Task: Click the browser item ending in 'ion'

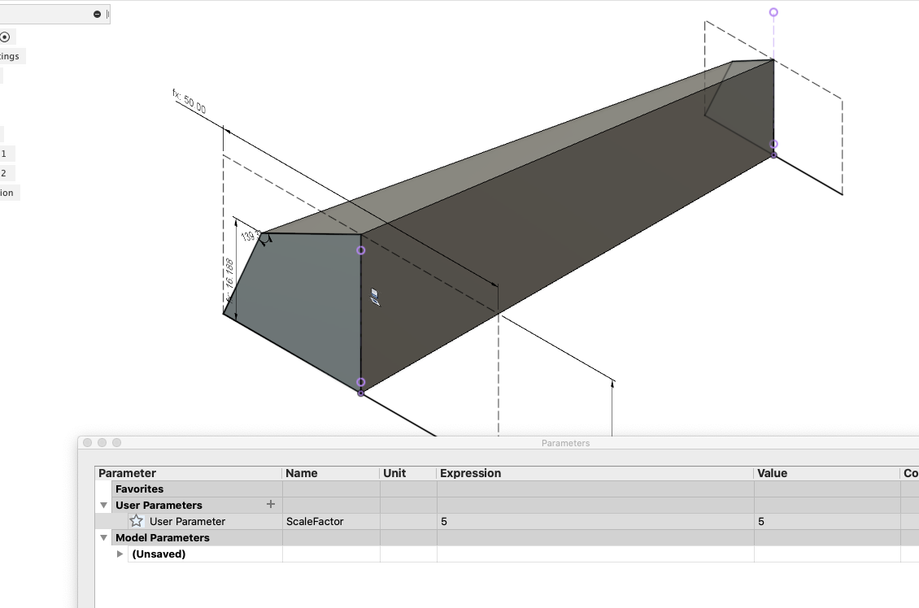Action: point(7,193)
